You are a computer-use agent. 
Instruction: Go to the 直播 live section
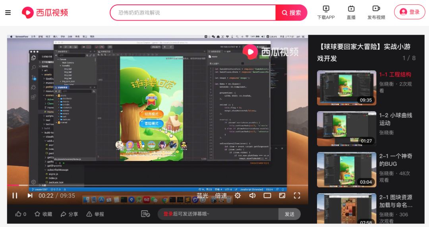tap(351, 13)
